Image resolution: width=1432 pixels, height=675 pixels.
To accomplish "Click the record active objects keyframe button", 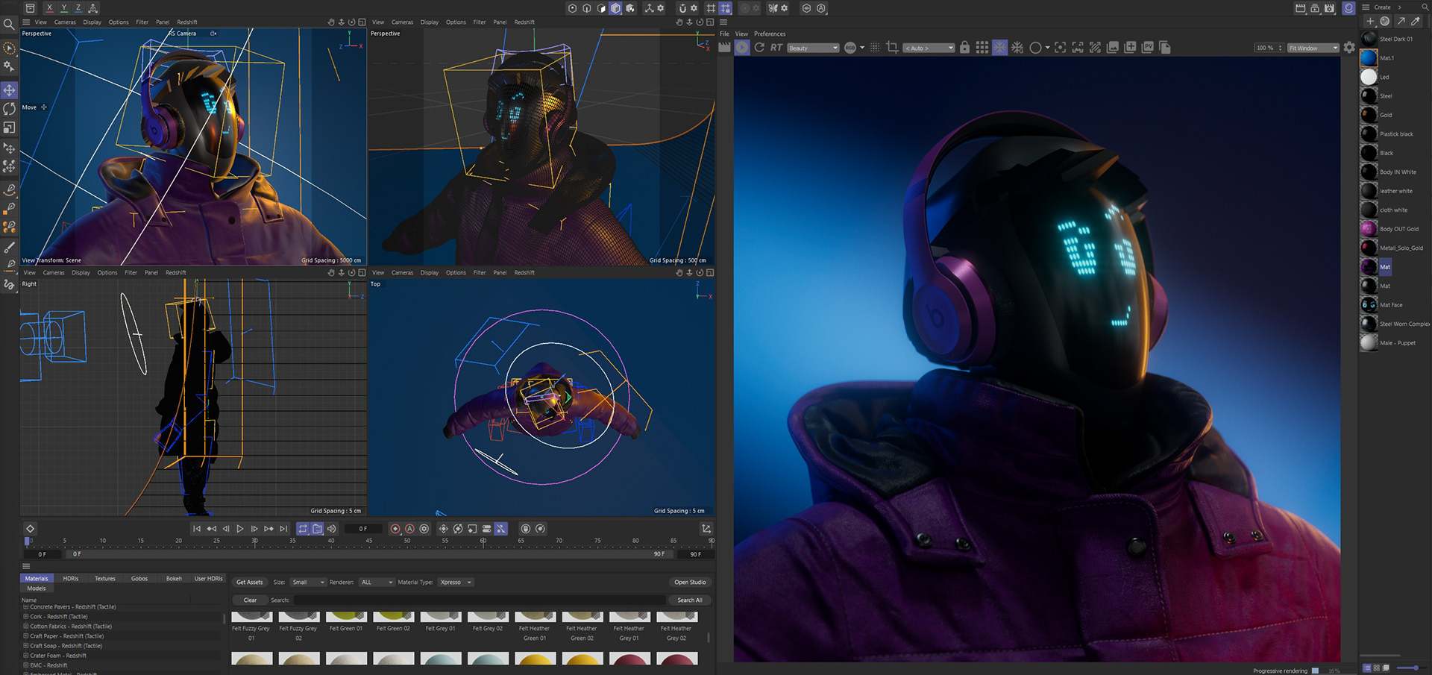I will [395, 529].
